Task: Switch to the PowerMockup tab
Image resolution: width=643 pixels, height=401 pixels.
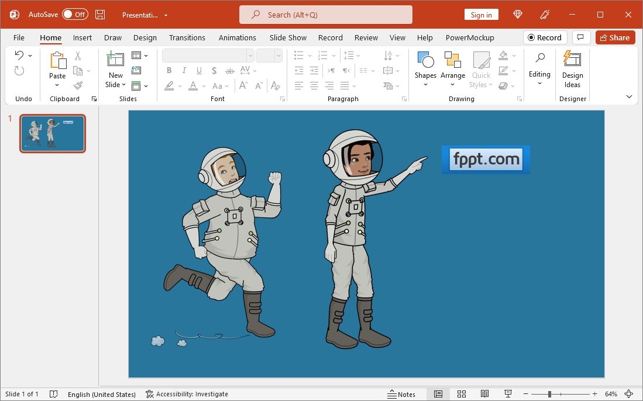Action: 470,37
